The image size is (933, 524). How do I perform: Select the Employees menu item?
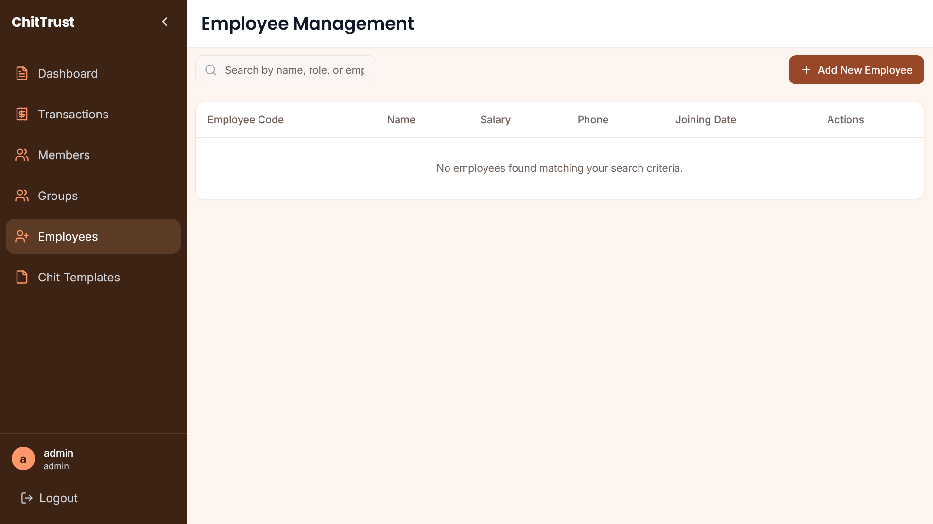coord(93,236)
